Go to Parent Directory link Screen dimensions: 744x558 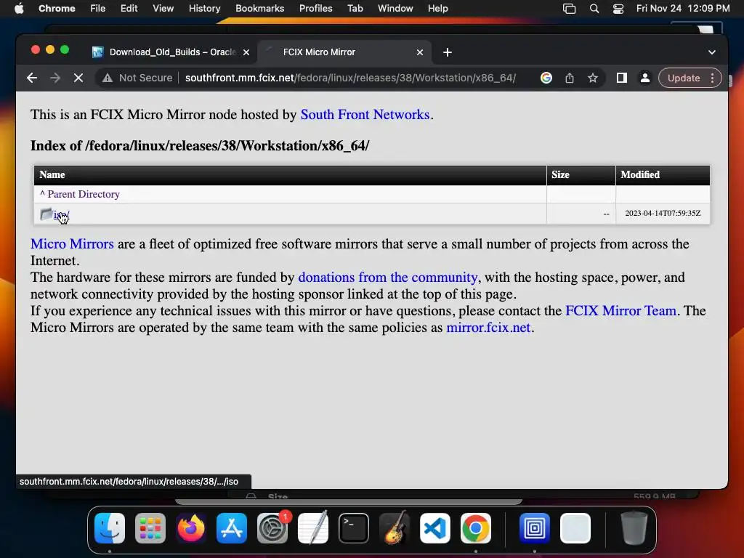(80, 194)
